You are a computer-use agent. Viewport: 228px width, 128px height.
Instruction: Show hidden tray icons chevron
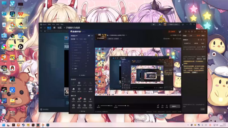[188, 125]
